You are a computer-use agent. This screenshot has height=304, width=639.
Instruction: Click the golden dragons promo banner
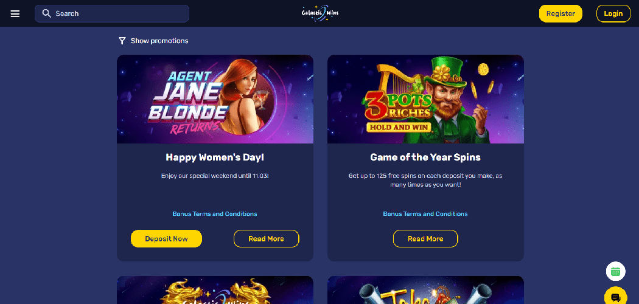[x=215, y=290]
